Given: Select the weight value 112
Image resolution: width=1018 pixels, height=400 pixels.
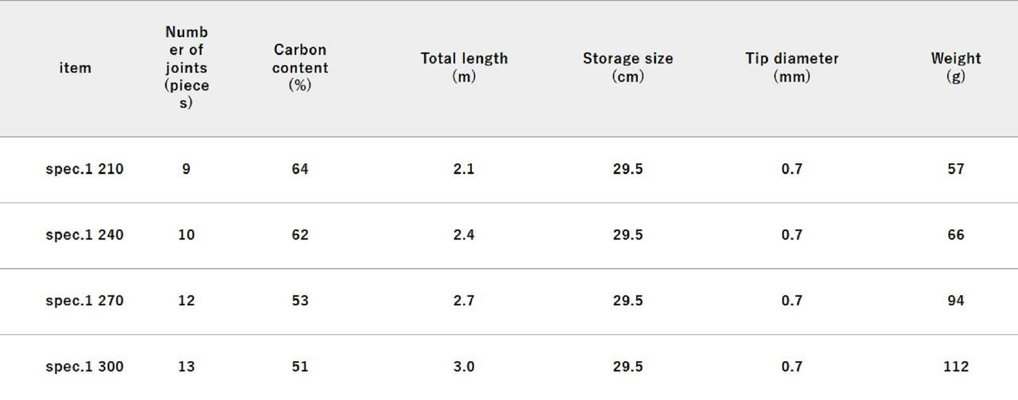Looking at the screenshot, I should tap(955, 366).
